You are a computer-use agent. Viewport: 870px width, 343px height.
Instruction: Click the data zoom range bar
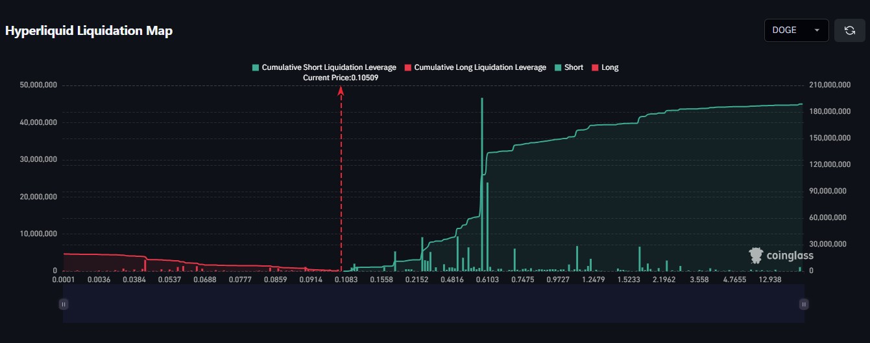click(433, 304)
